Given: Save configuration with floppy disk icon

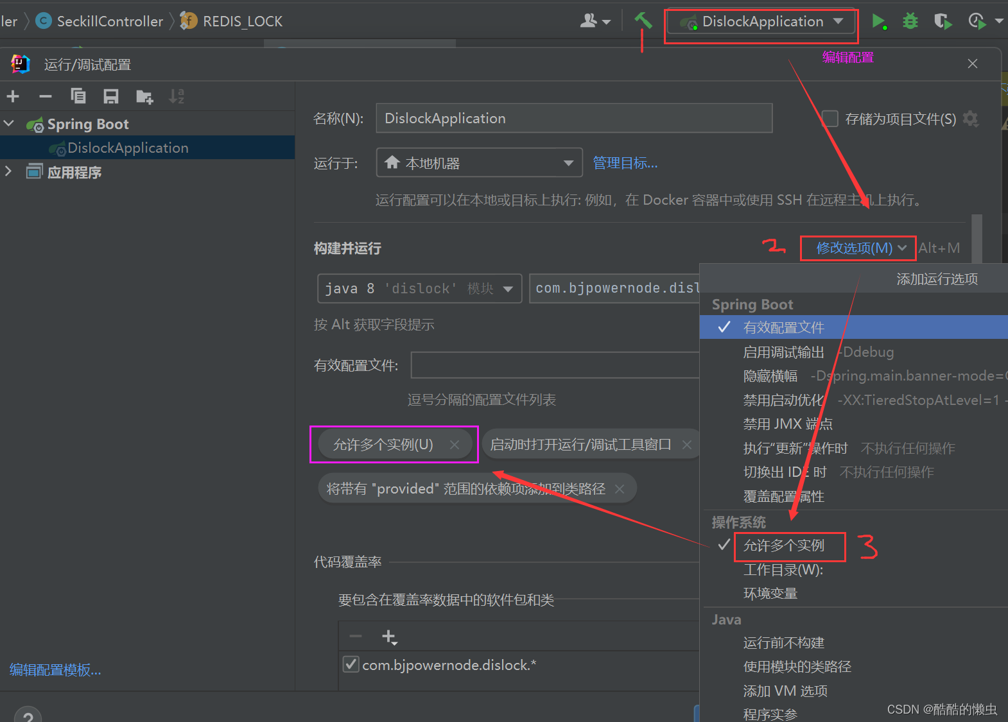Looking at the screenshot, I should pos(111,96).
